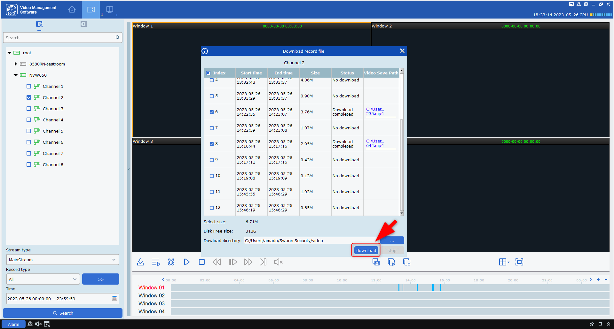This screenshot has width=614, height=329.
Task: Click the frame-by-frame playback icon
Action: [232, 262]
